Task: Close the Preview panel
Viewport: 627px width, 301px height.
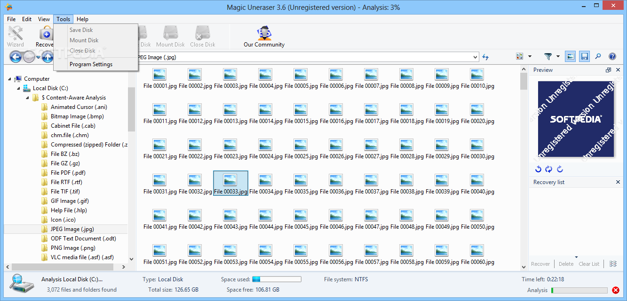Action: tap(618, 70)
